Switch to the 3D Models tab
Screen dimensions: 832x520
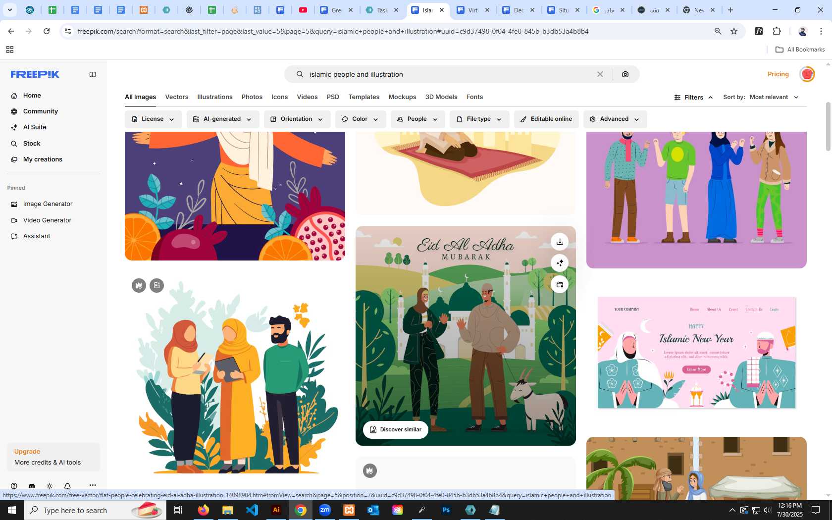click(x=441, y=97)
